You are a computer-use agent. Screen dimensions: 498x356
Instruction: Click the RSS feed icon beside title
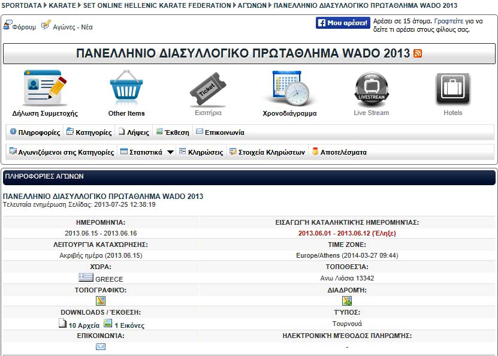pyautogui.click(x=418, y=53)
